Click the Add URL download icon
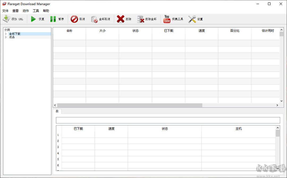The height and width of the screenshot is (178, 287). tap(6, 19)
